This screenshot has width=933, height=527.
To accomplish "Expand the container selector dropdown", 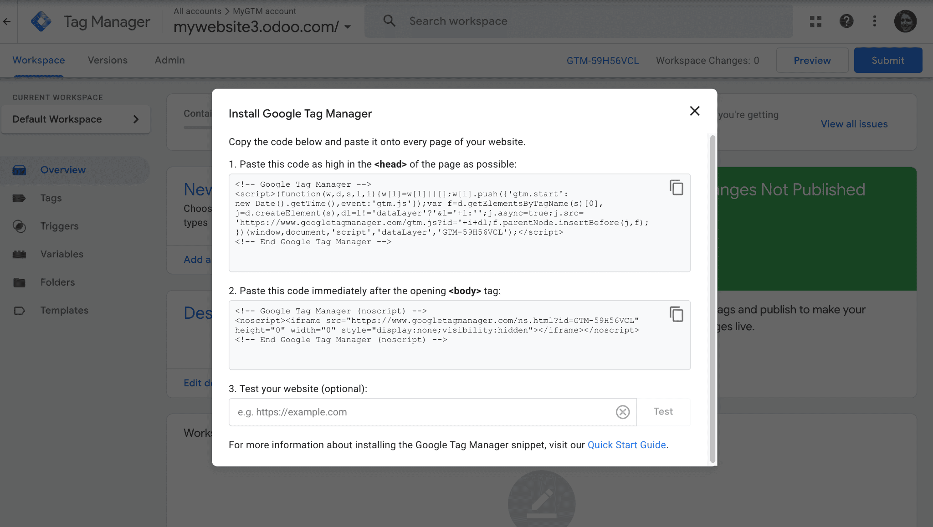I will click(348, 27).
